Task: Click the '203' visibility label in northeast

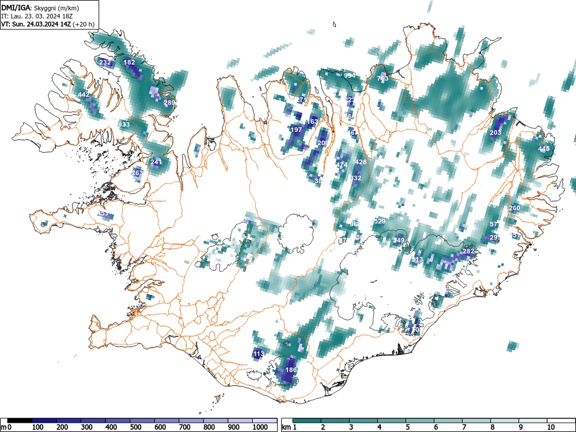Action: [x=495, y=132]
